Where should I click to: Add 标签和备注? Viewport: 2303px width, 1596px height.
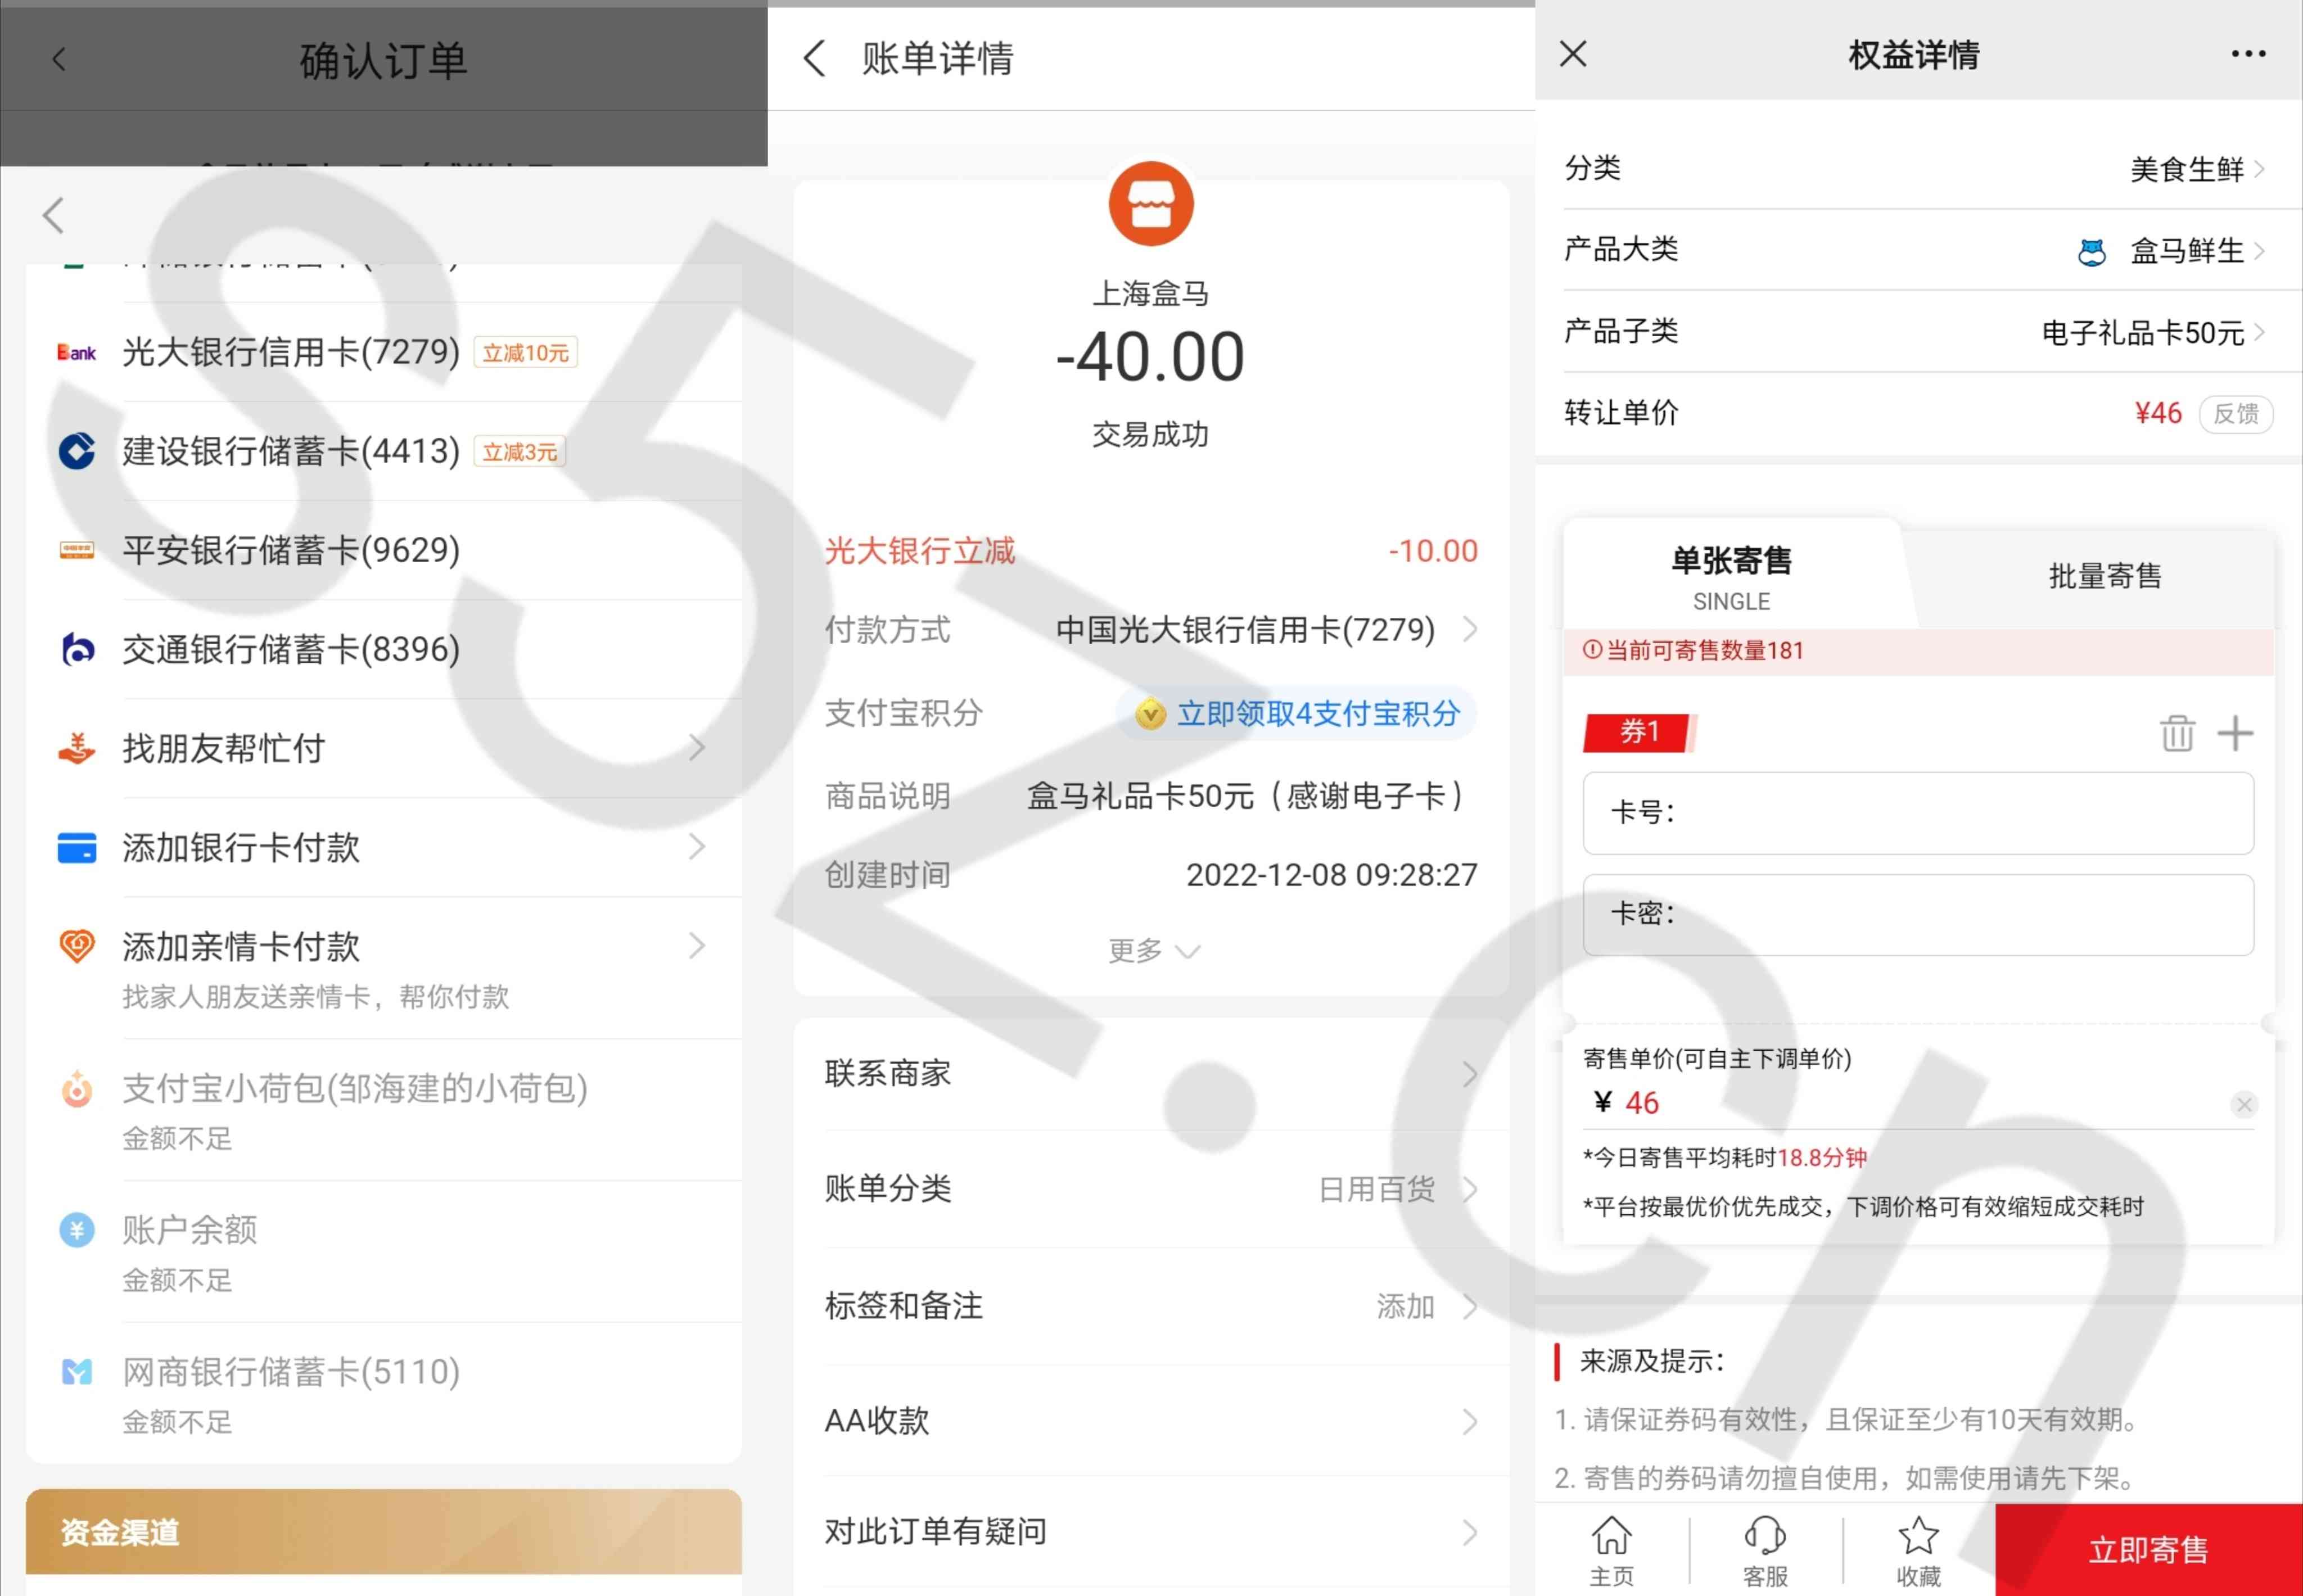pyautogui.click(x=1151, y=1306)
